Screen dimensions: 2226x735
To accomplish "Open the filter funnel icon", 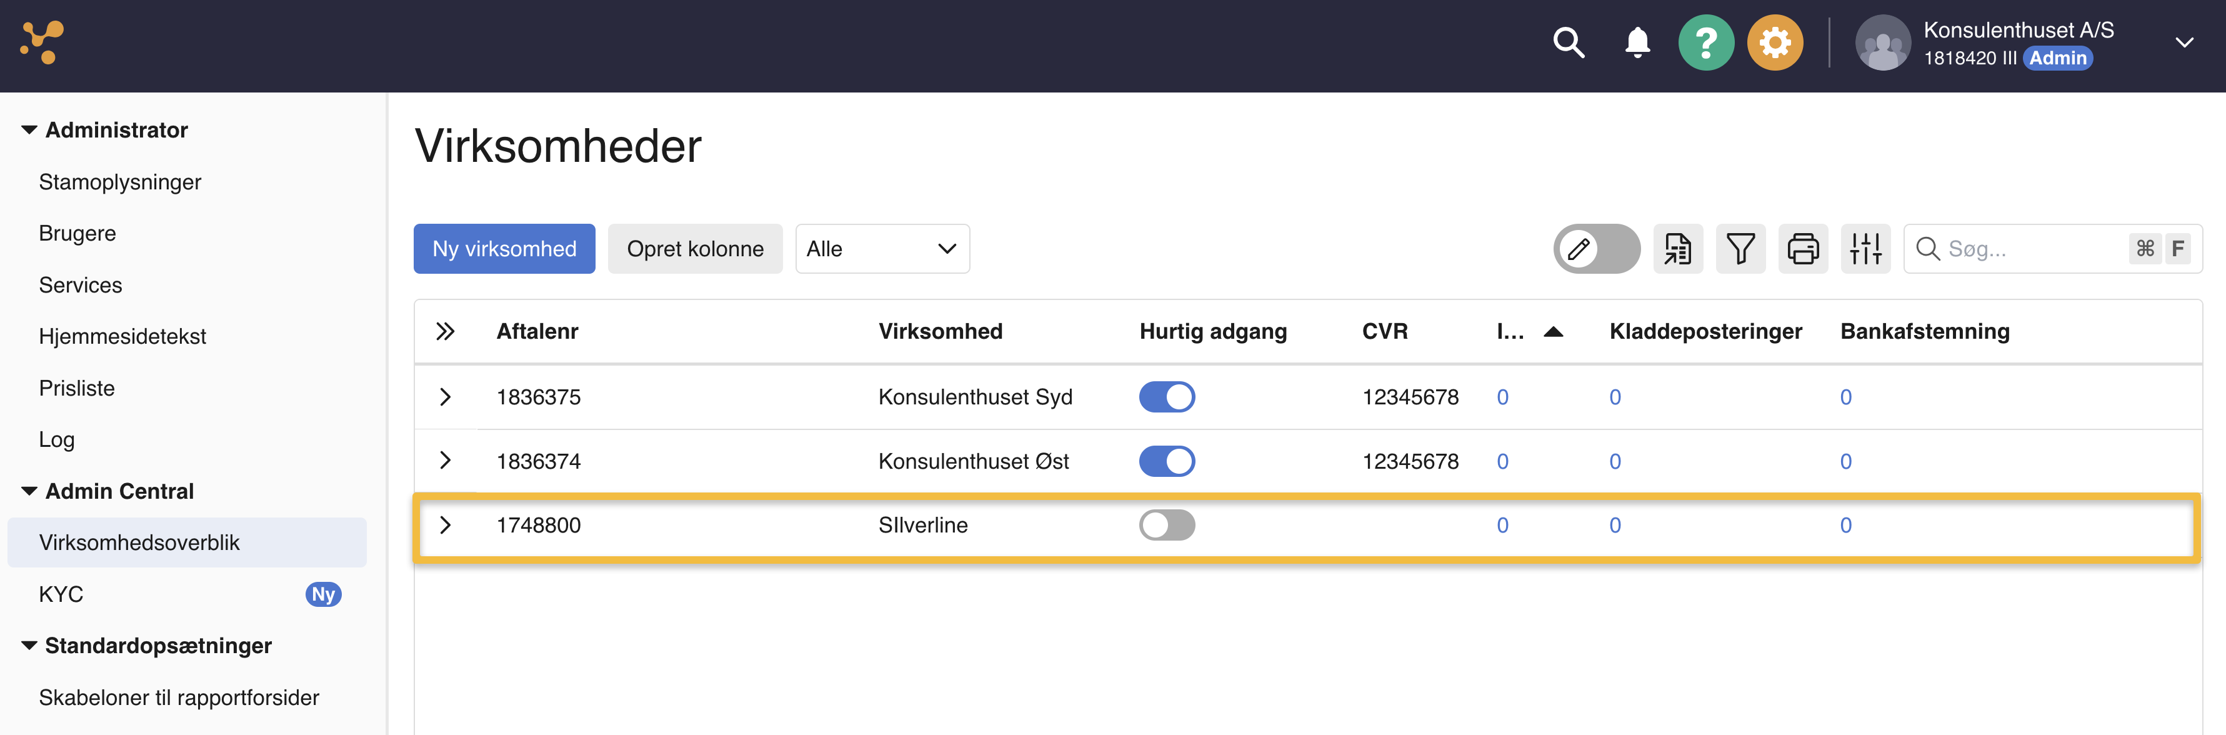I will coord(1740,248).
